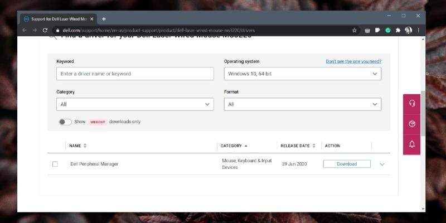Open the Operating system dropdown
The width and height of the screenshot is (446, 223).
pos(303,74)
